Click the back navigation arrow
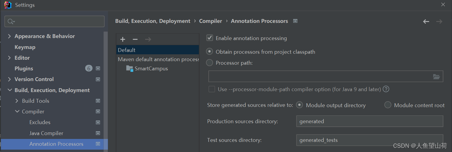Viewport: 452px width, 152px height. pos(426,21)
